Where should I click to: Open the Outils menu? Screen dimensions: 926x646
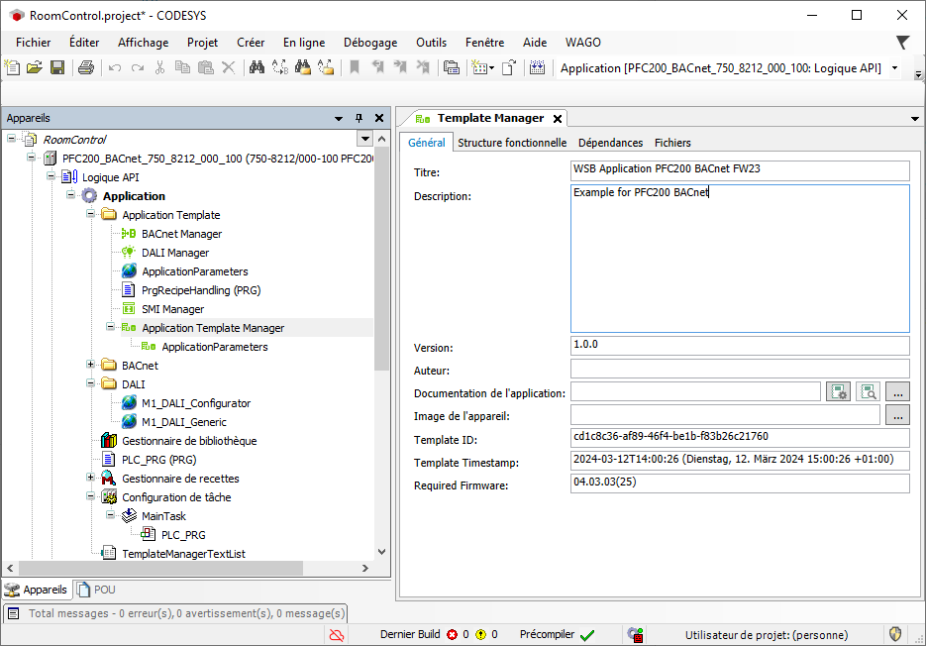point(431,43)
